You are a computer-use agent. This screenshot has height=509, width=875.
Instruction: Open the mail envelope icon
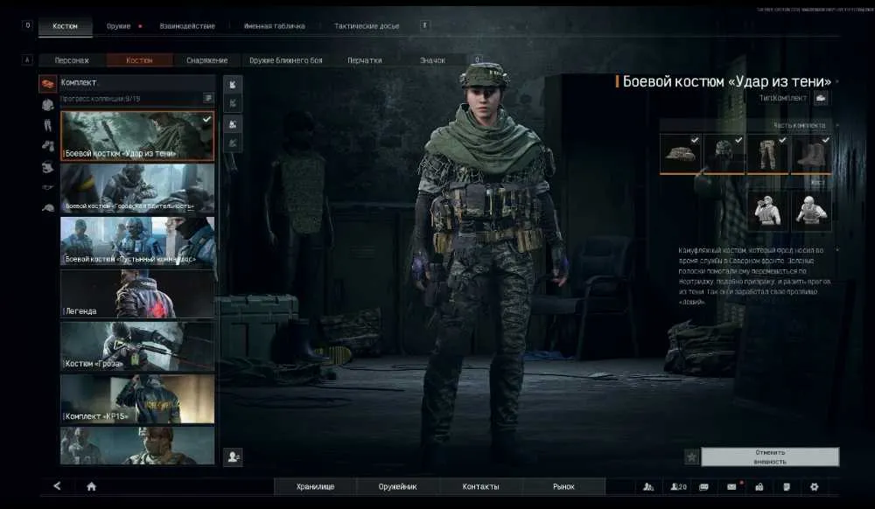(731, 487)
